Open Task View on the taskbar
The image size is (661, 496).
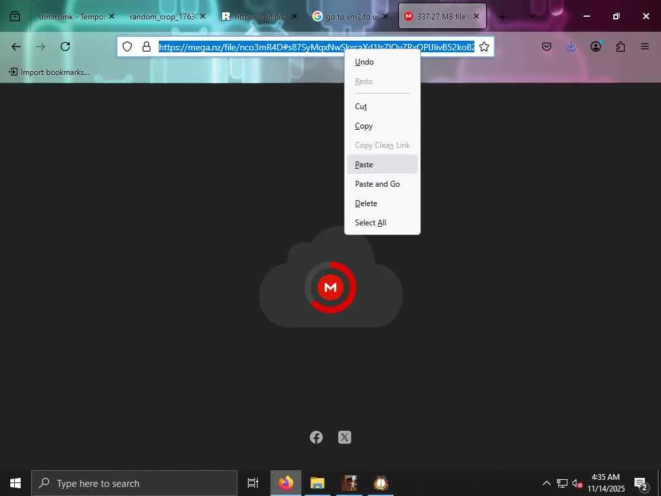point(253,483)
